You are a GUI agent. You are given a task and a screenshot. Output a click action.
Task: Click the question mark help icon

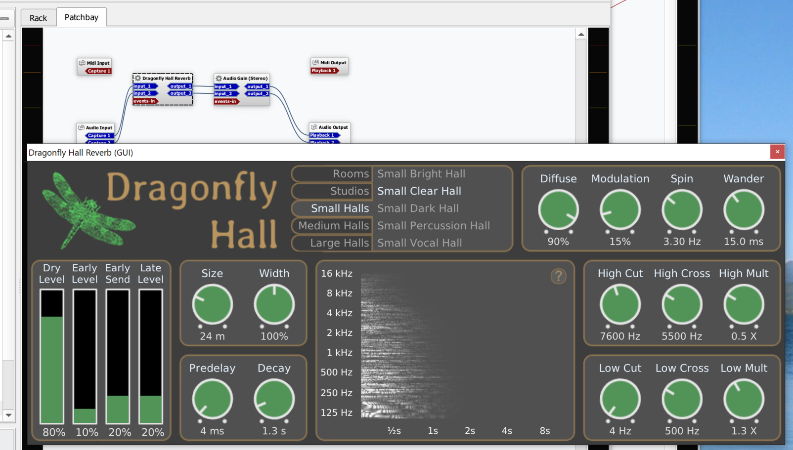coord(558,276)
